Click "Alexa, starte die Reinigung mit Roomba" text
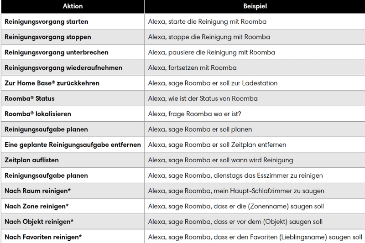 click(x=207, y=21)
